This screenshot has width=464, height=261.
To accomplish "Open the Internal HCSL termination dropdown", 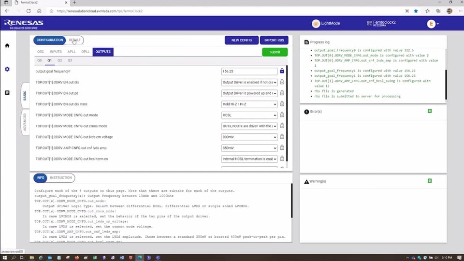I will click(x=249, y=159).
